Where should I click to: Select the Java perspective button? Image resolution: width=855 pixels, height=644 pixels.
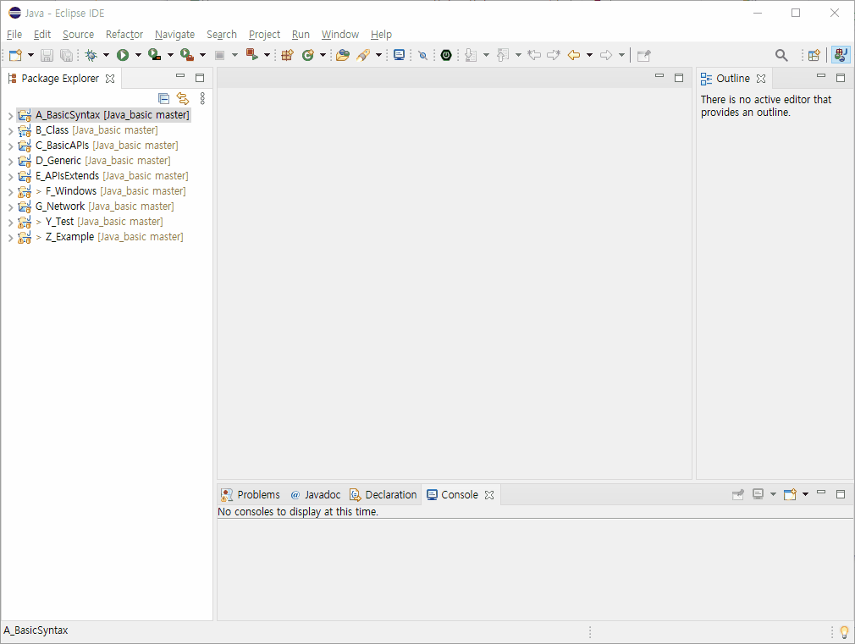coord(841,55)
